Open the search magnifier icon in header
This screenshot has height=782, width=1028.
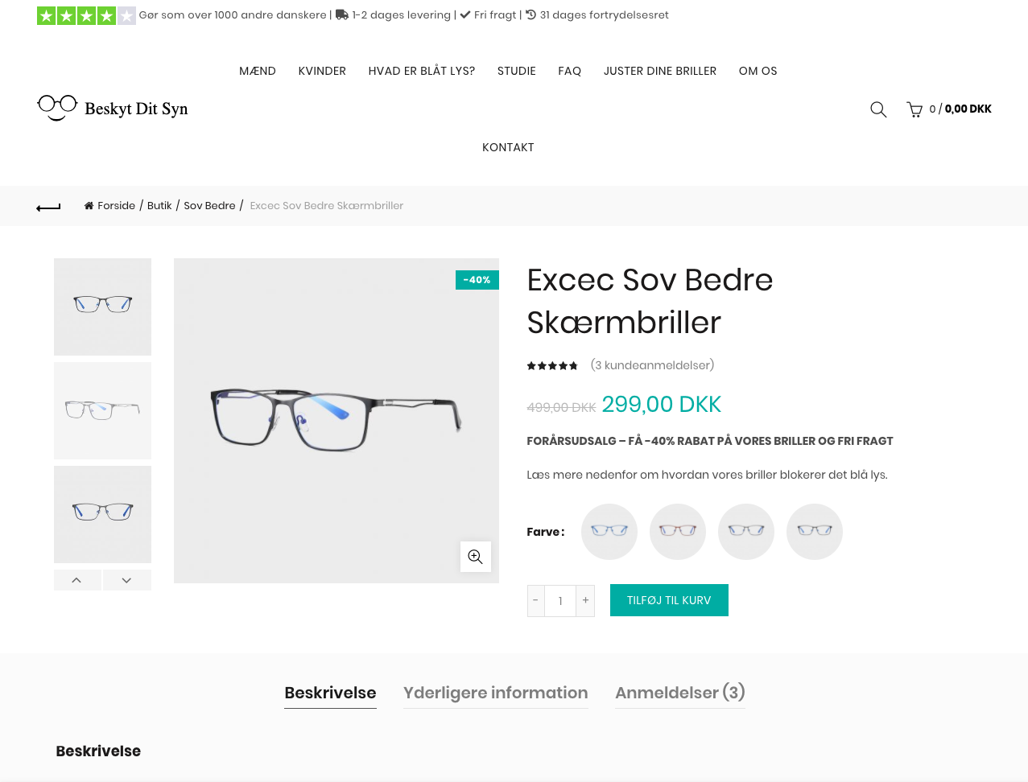pyautogui.click(x=878, y=109)
